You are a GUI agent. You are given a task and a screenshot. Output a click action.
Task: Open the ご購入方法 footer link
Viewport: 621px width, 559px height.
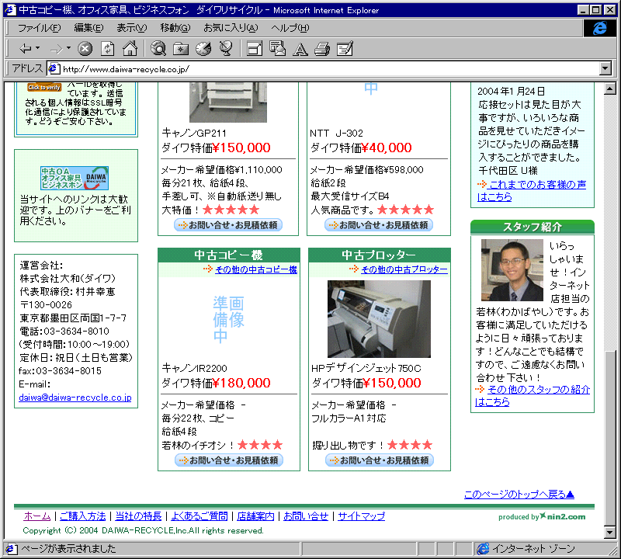pyautogui.click(x=83, y=516)
